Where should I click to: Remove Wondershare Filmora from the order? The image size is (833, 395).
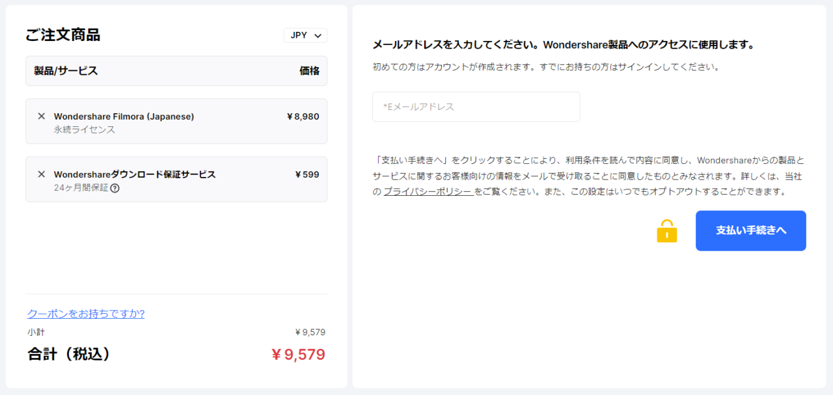pos(42,116)
